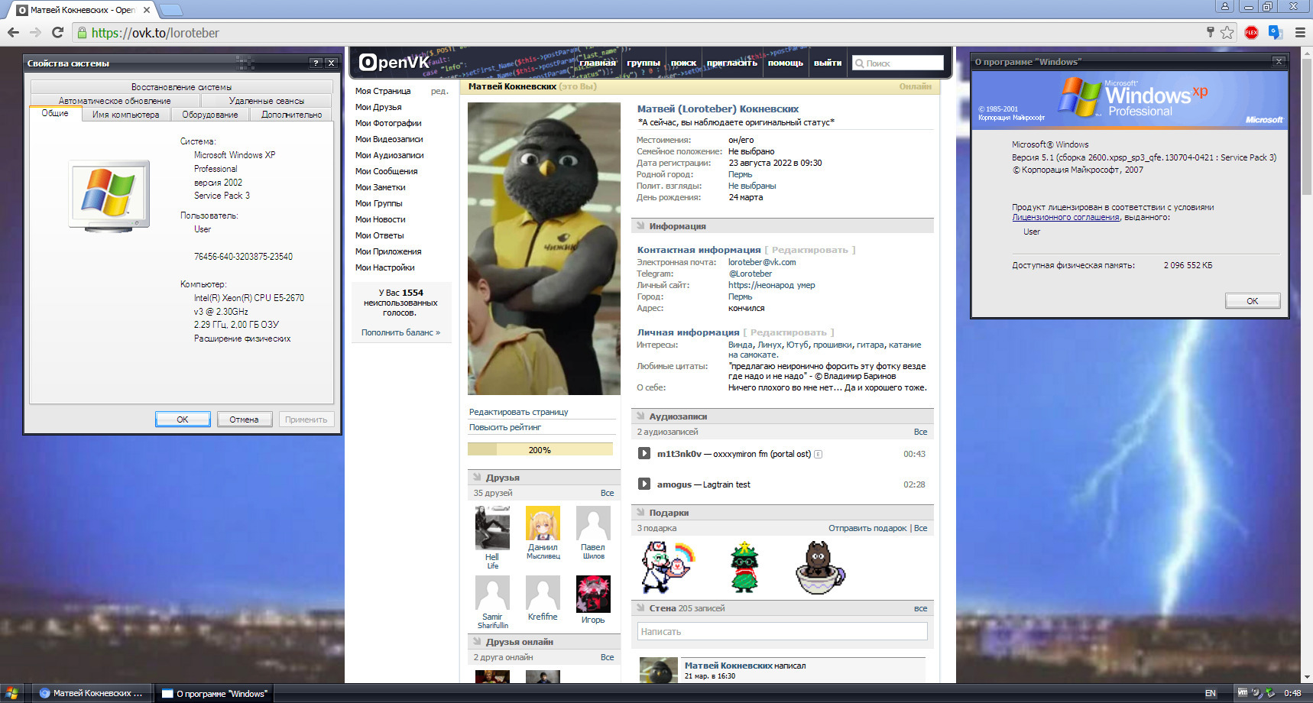Focus the Написать wall post field
Image resolution: width=1313 pixels, height=703 pixels.
click(782, 632)
